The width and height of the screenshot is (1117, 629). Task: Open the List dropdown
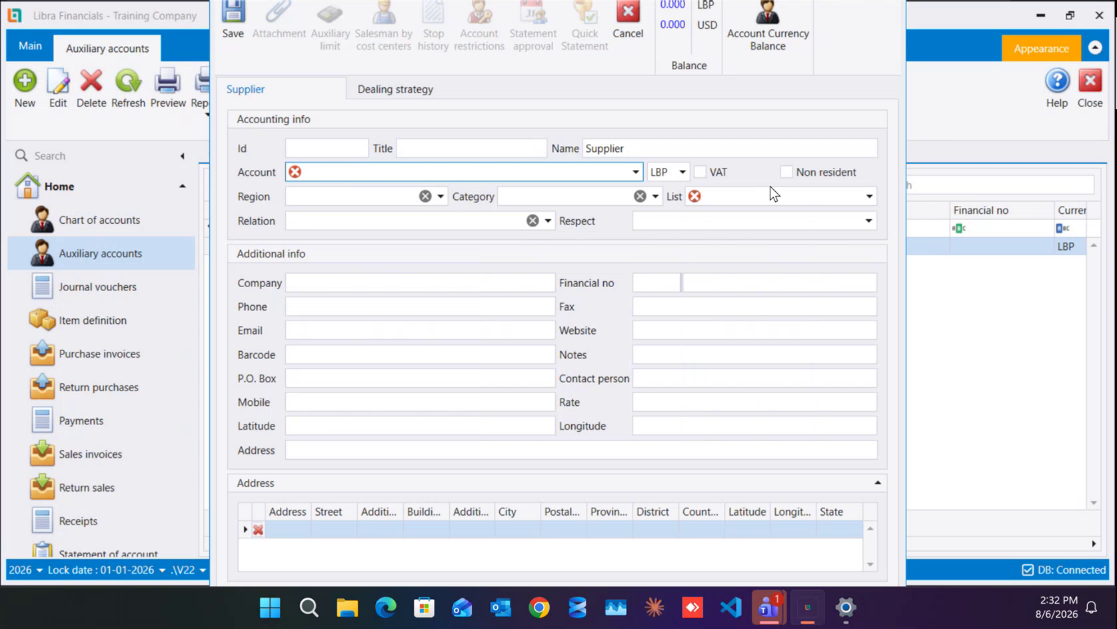click(x=869, y=197)
